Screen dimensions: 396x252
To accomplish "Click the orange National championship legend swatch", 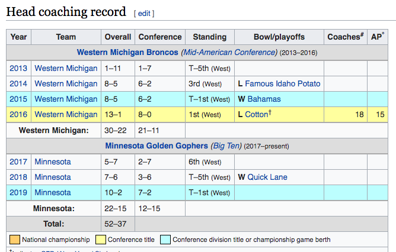I will coord(15,240).
